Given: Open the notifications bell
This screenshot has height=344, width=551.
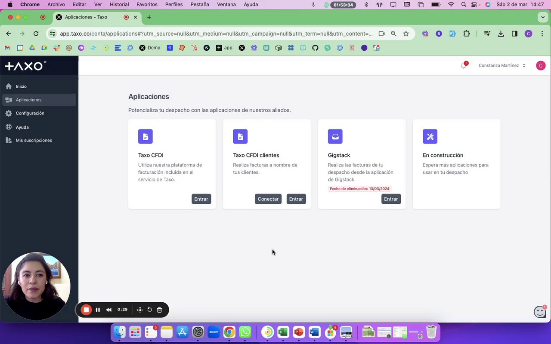Looking at the screenshot, I should pos(464,65).
